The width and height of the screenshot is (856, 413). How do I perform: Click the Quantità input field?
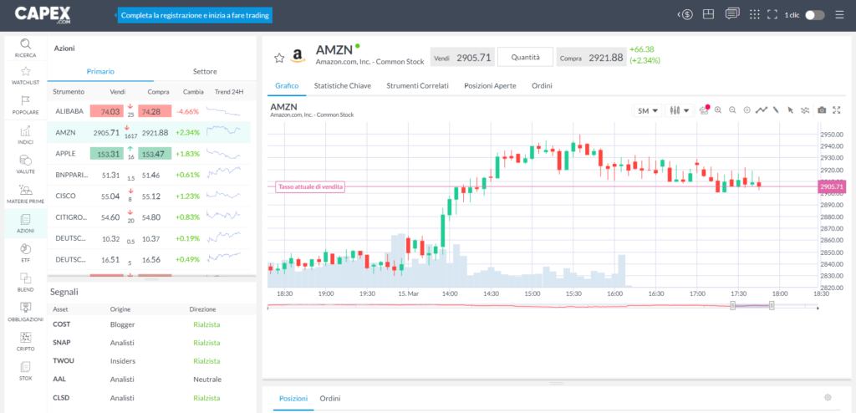tap(525, 57)
